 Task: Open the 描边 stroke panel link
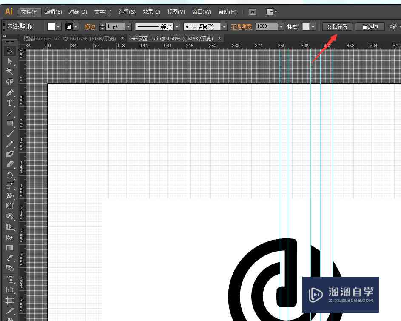pyautogui.click(x=90, y=26)
